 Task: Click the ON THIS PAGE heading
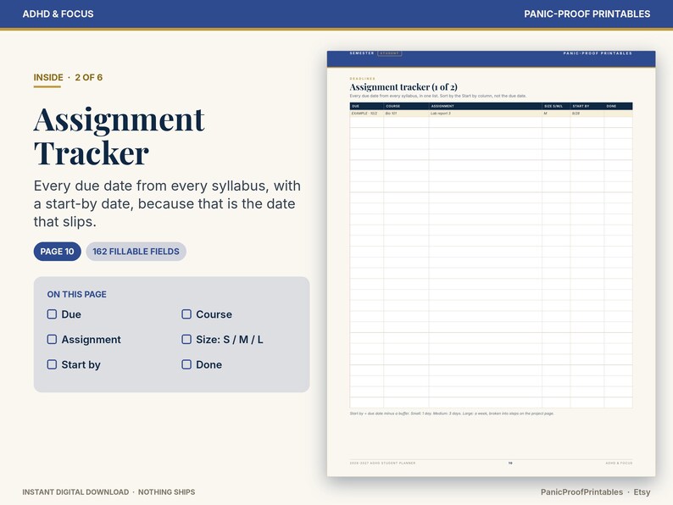point(77,294)
